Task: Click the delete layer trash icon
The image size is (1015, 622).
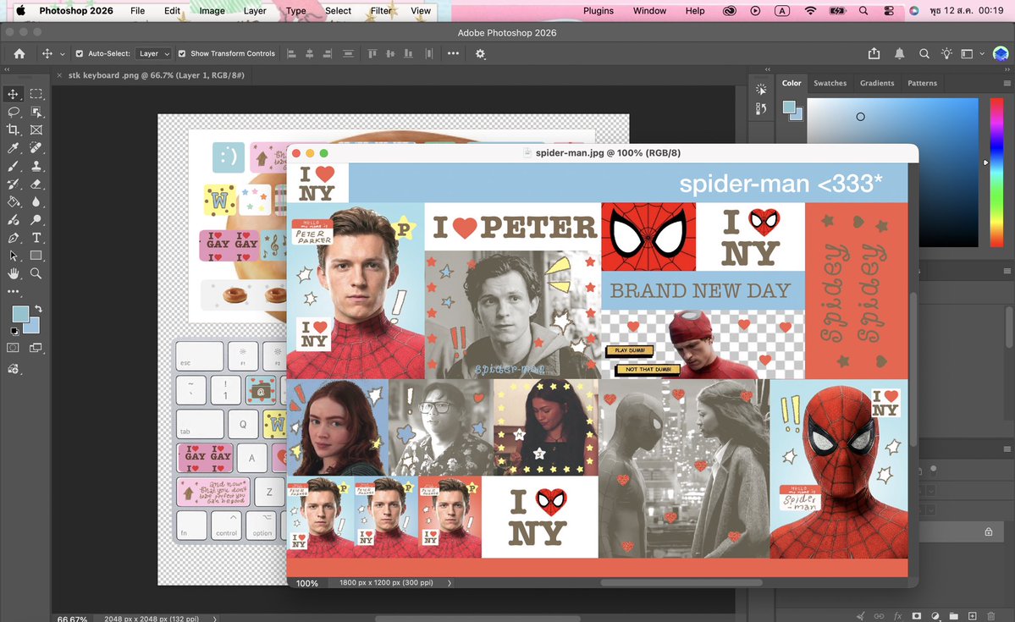Action: pos(991,616)
